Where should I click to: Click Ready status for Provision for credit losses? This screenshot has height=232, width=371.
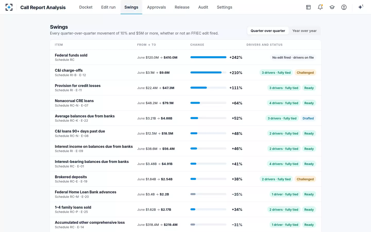(309, 88)
